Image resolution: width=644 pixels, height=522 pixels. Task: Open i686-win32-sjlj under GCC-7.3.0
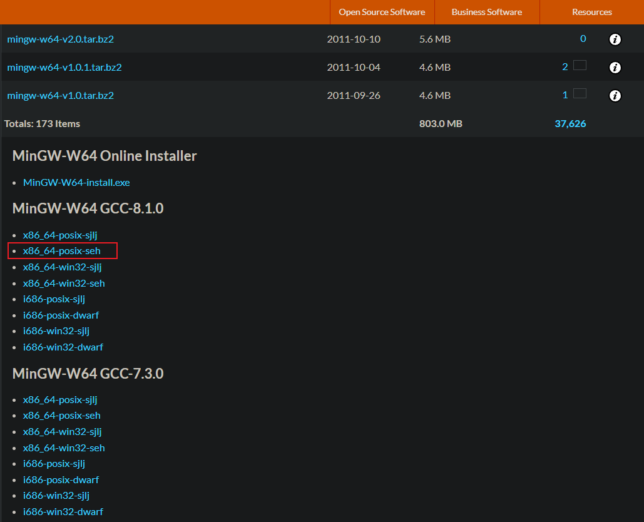click(x=56, y=496)
